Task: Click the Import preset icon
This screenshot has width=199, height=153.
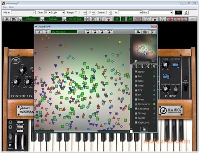Action: (93, 19)
